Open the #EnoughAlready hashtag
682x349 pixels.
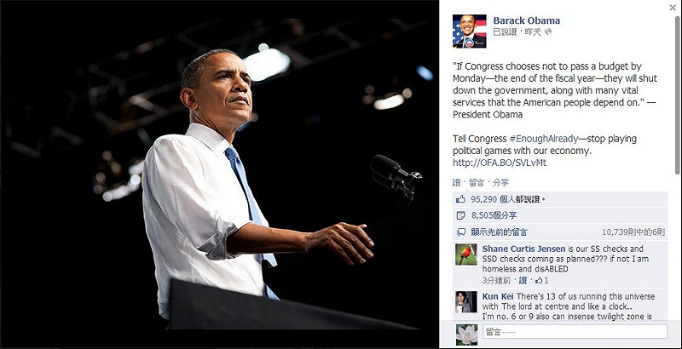pos(544,139)
